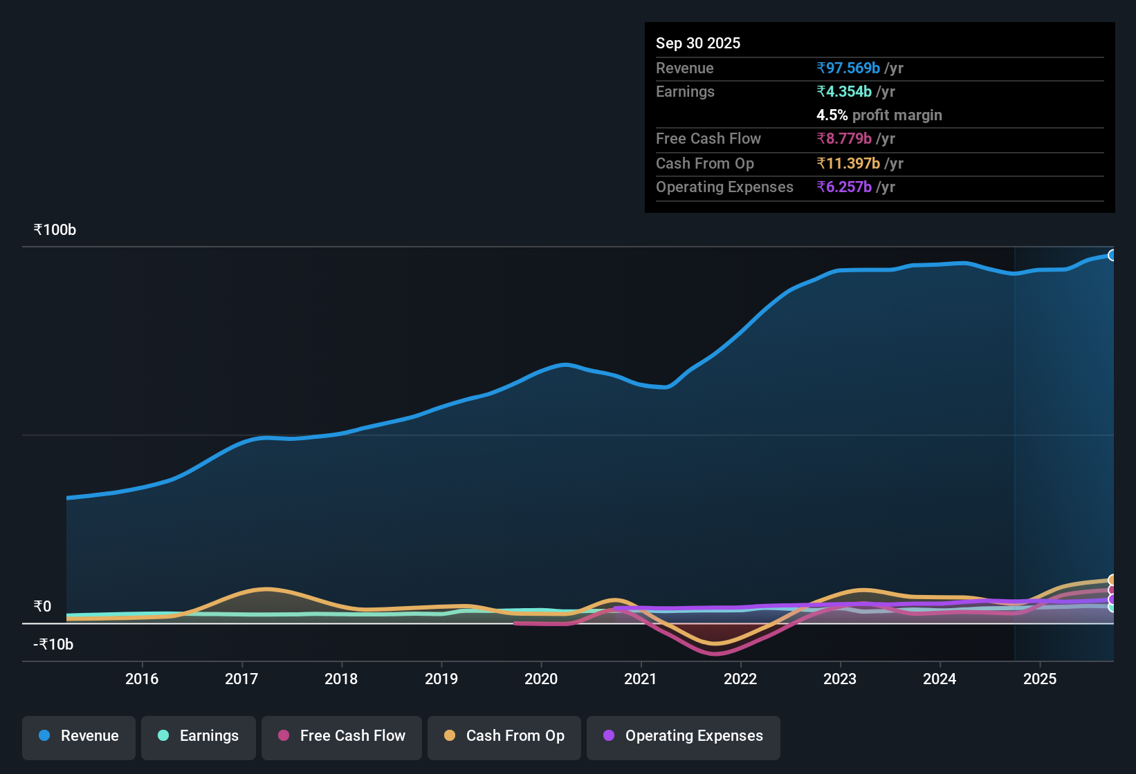Click the teal Earnings legend dot
The width and height of the screenshot is (1136, 774).
point(163,736)
